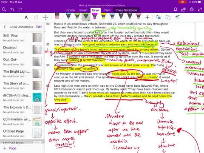Screen dimensions: 204x153
Task: Tap the battery status icon
Action: coord(200,2)
